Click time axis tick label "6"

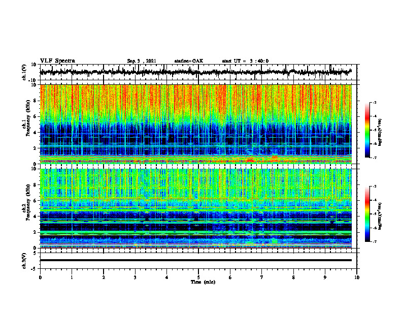pyautogui.click(x=230, y=277)
